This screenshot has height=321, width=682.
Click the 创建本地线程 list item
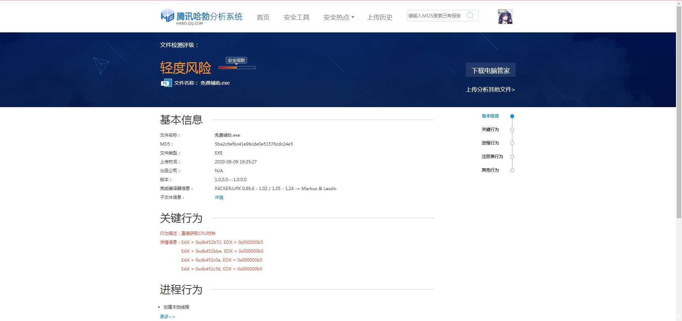click(x=176, y=307)
